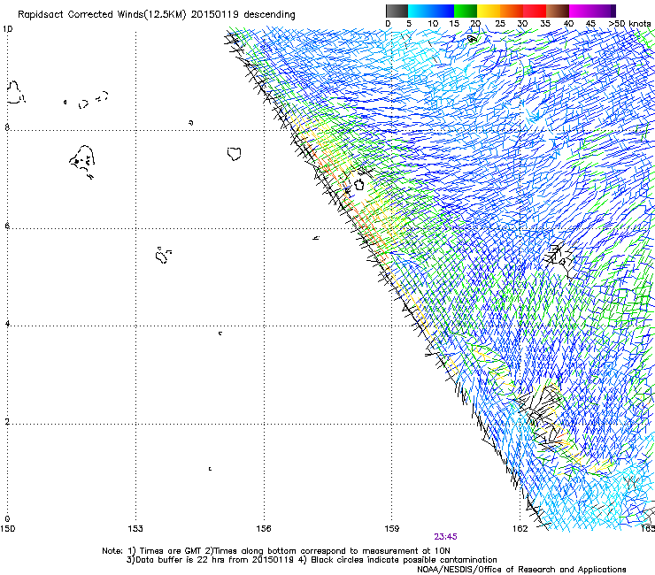Screen dimensions: 655x575
Task: Click the Rapidscat Corrected Winds title text
Action: point(157,15)
